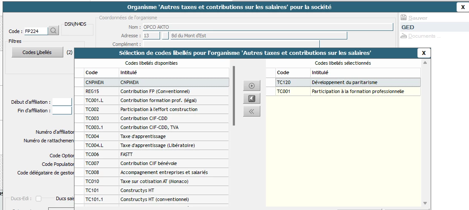
Task: Close the code selection dialog with X
Action: pyautogui.click(x=423, y=53)
